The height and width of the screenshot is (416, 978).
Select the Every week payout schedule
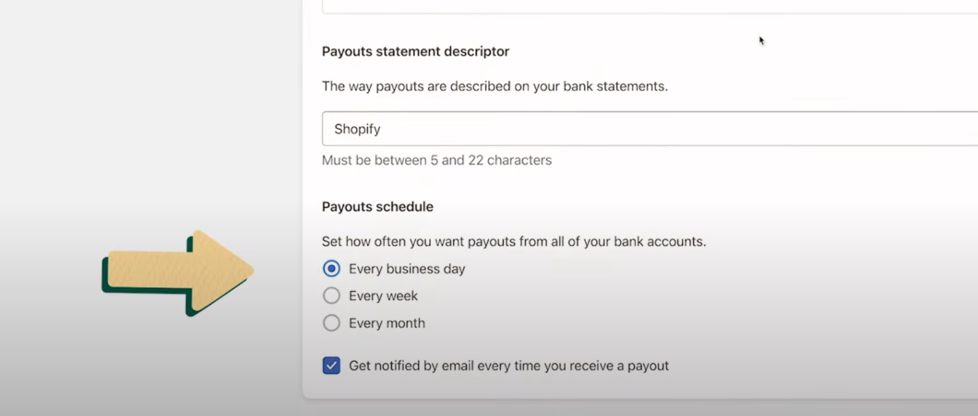point(332,296)
